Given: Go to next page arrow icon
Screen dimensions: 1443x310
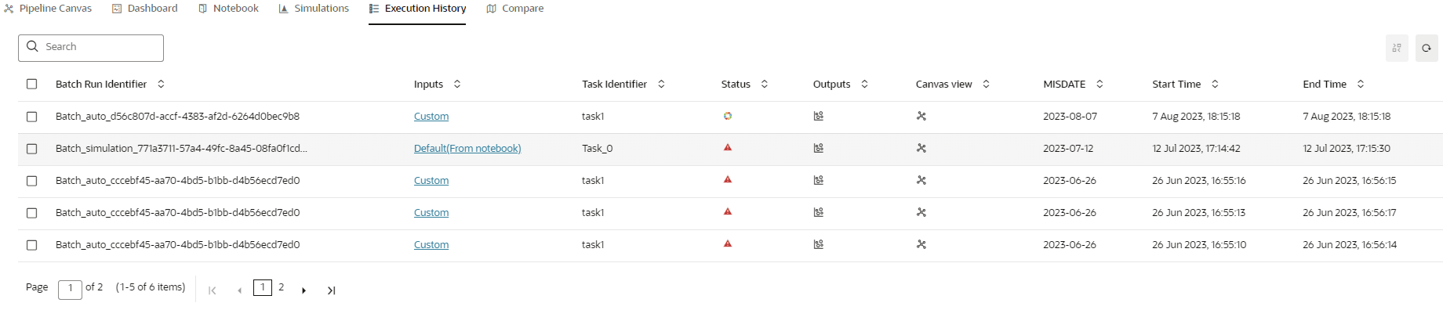Looking at the screenshot, I should coord(304,290).
